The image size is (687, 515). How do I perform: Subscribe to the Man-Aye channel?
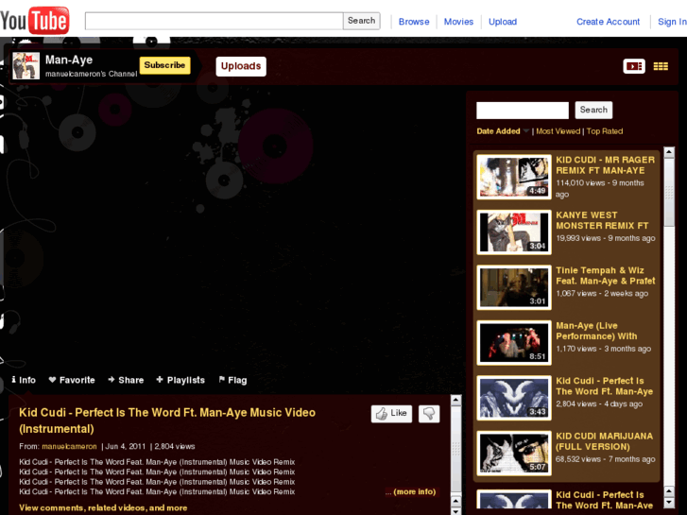pos(164,65)
